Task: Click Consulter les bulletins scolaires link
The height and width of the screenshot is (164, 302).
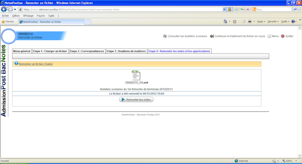Action: point(185,36)
